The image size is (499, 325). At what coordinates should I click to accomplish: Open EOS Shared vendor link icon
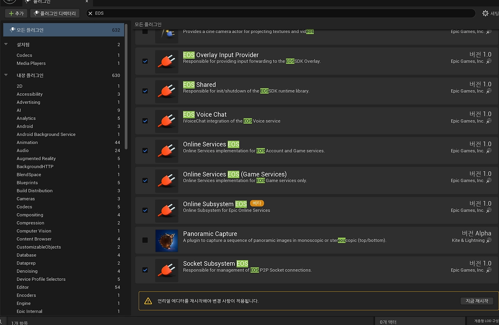click(x=489, y=91)
